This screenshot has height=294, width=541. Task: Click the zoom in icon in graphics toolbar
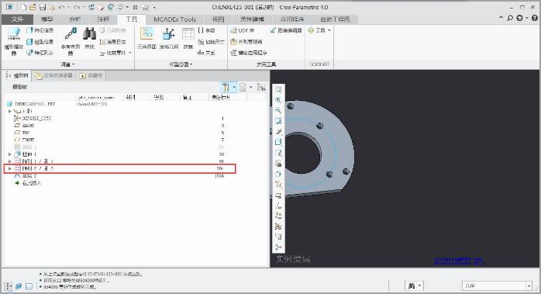[278, 100]
